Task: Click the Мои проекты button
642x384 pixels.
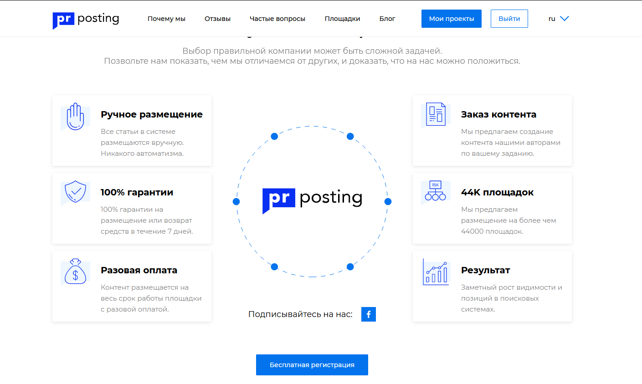Action: pyautogui.click(x=452, y=19)
